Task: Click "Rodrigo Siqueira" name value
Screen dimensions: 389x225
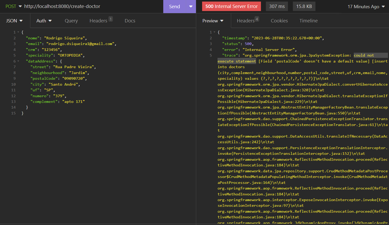Action: [x=65, y=38]
